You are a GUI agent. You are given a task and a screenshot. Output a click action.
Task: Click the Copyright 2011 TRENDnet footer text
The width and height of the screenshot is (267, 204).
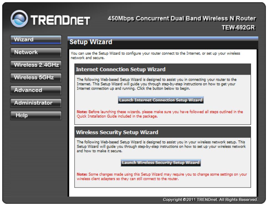[210, 200]
